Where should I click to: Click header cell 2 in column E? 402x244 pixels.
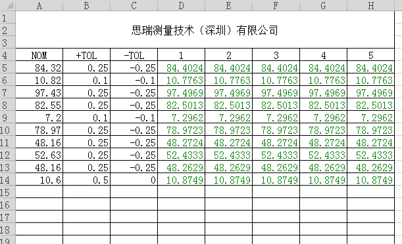[229, 55]
